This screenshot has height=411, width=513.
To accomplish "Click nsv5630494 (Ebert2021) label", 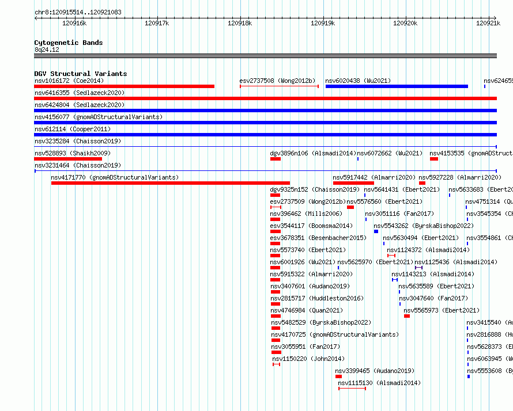I will pos(421,238).
